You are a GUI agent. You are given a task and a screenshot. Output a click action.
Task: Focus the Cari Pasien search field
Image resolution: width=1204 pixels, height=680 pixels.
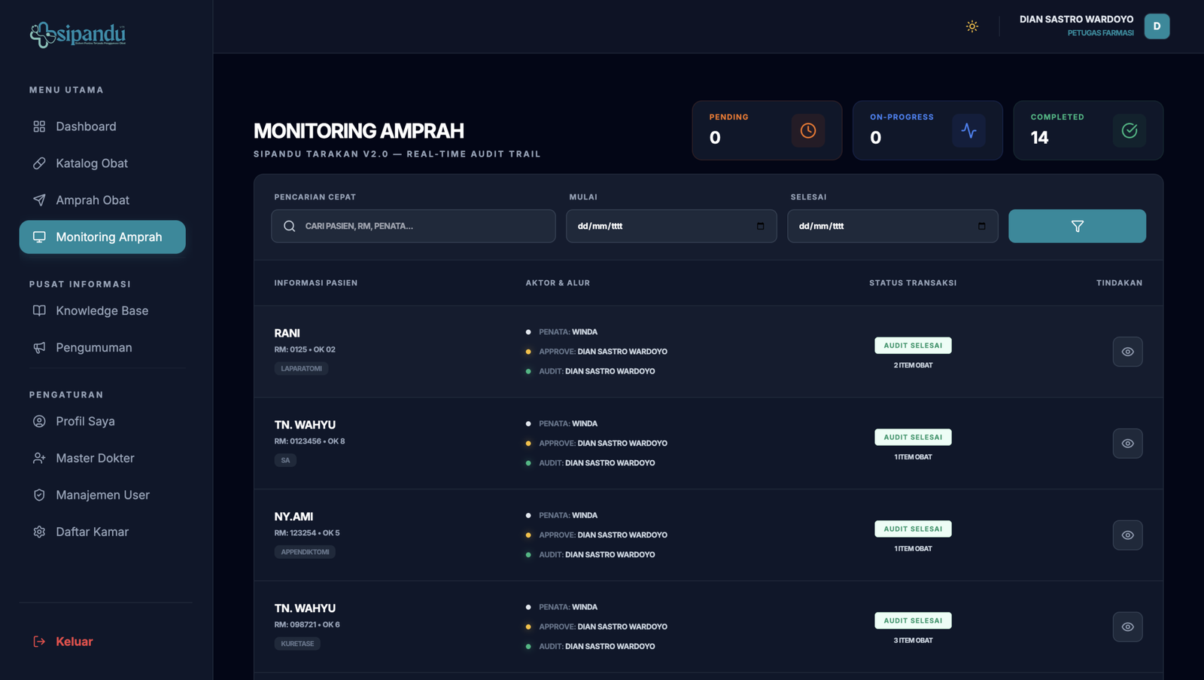tap(413, 227)
